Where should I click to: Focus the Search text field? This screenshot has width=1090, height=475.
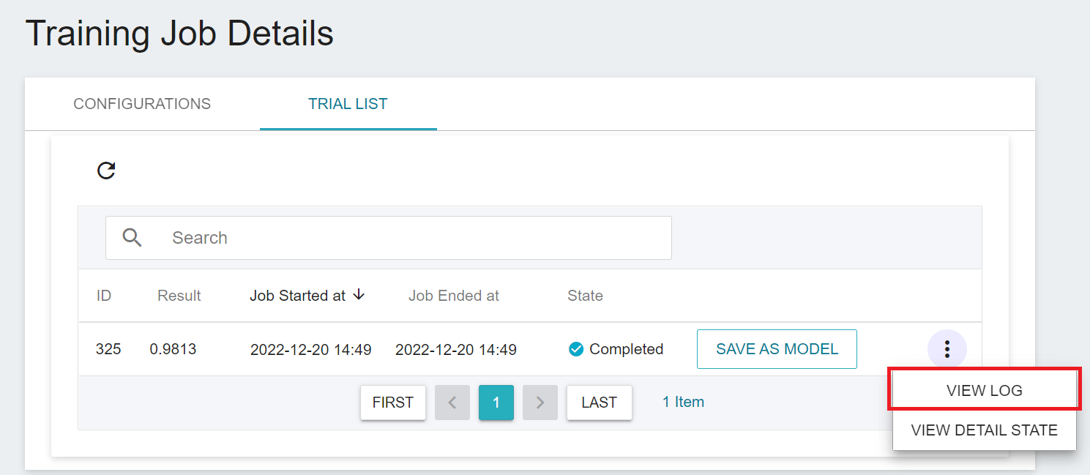tap(389, 238)
